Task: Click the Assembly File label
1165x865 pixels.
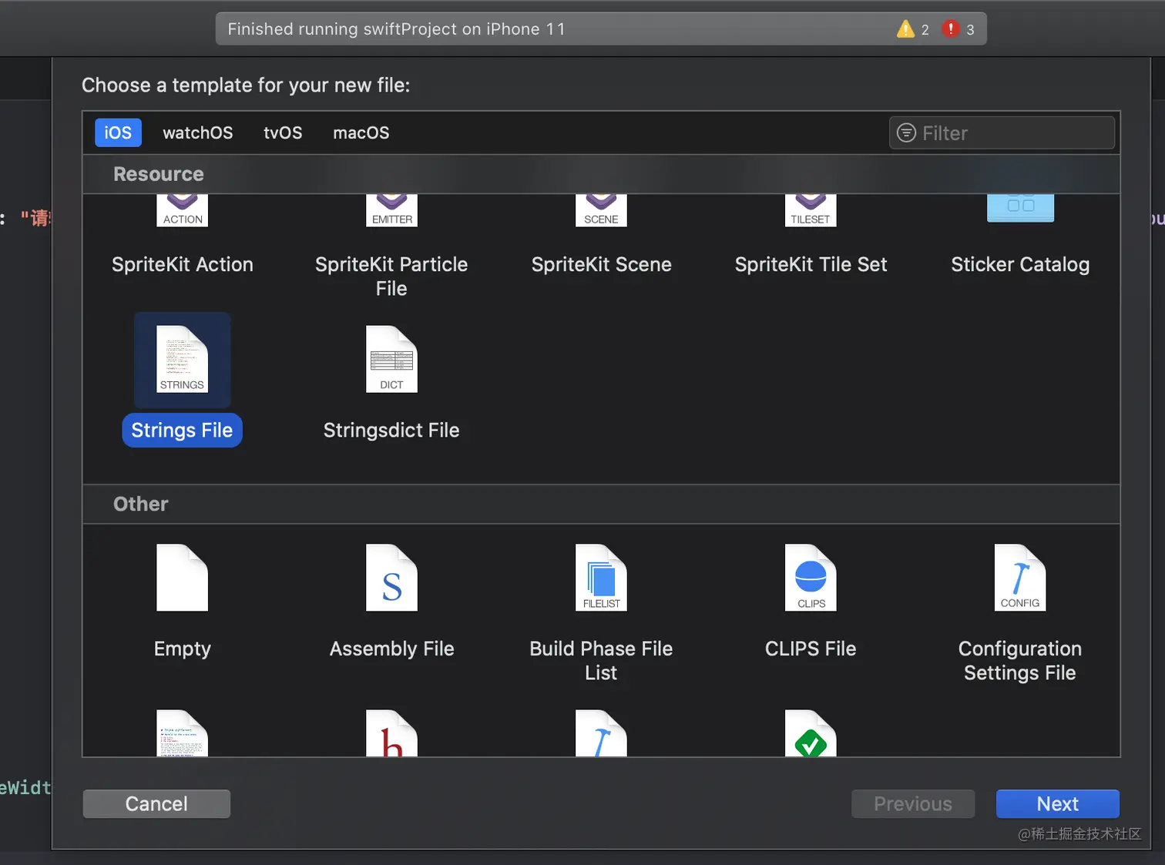Action: [x=391, y=649]
